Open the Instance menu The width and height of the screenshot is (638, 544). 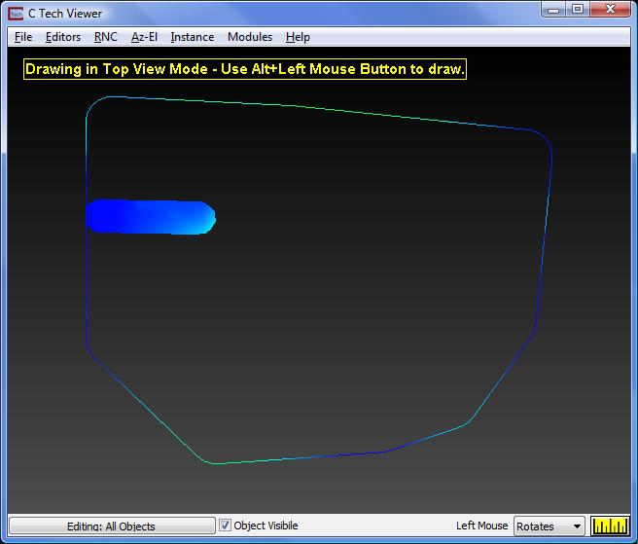(193, 37)
